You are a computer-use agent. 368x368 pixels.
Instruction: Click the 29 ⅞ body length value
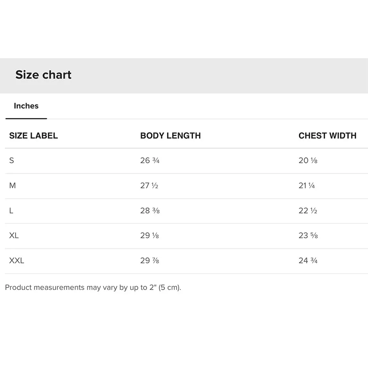click(150, 260)
